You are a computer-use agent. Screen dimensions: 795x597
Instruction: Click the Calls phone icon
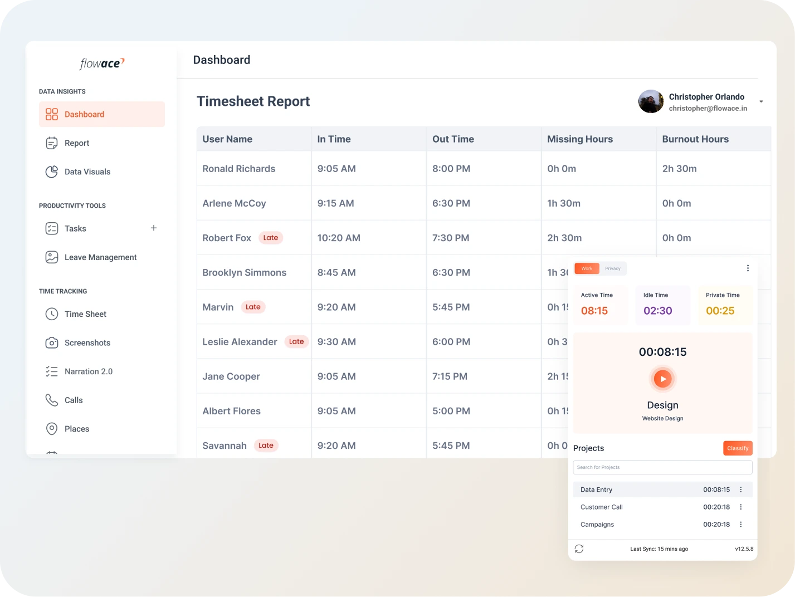[52, 400]
